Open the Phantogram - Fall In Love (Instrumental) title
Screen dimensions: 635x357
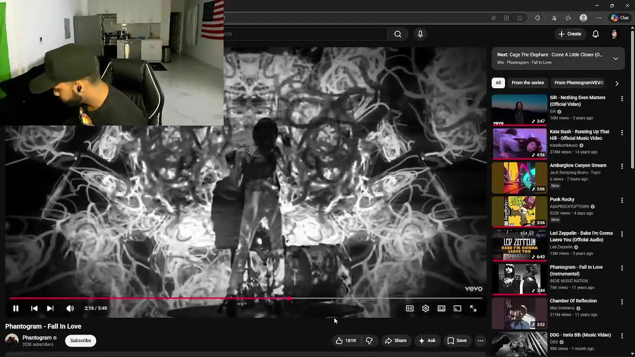576,270
